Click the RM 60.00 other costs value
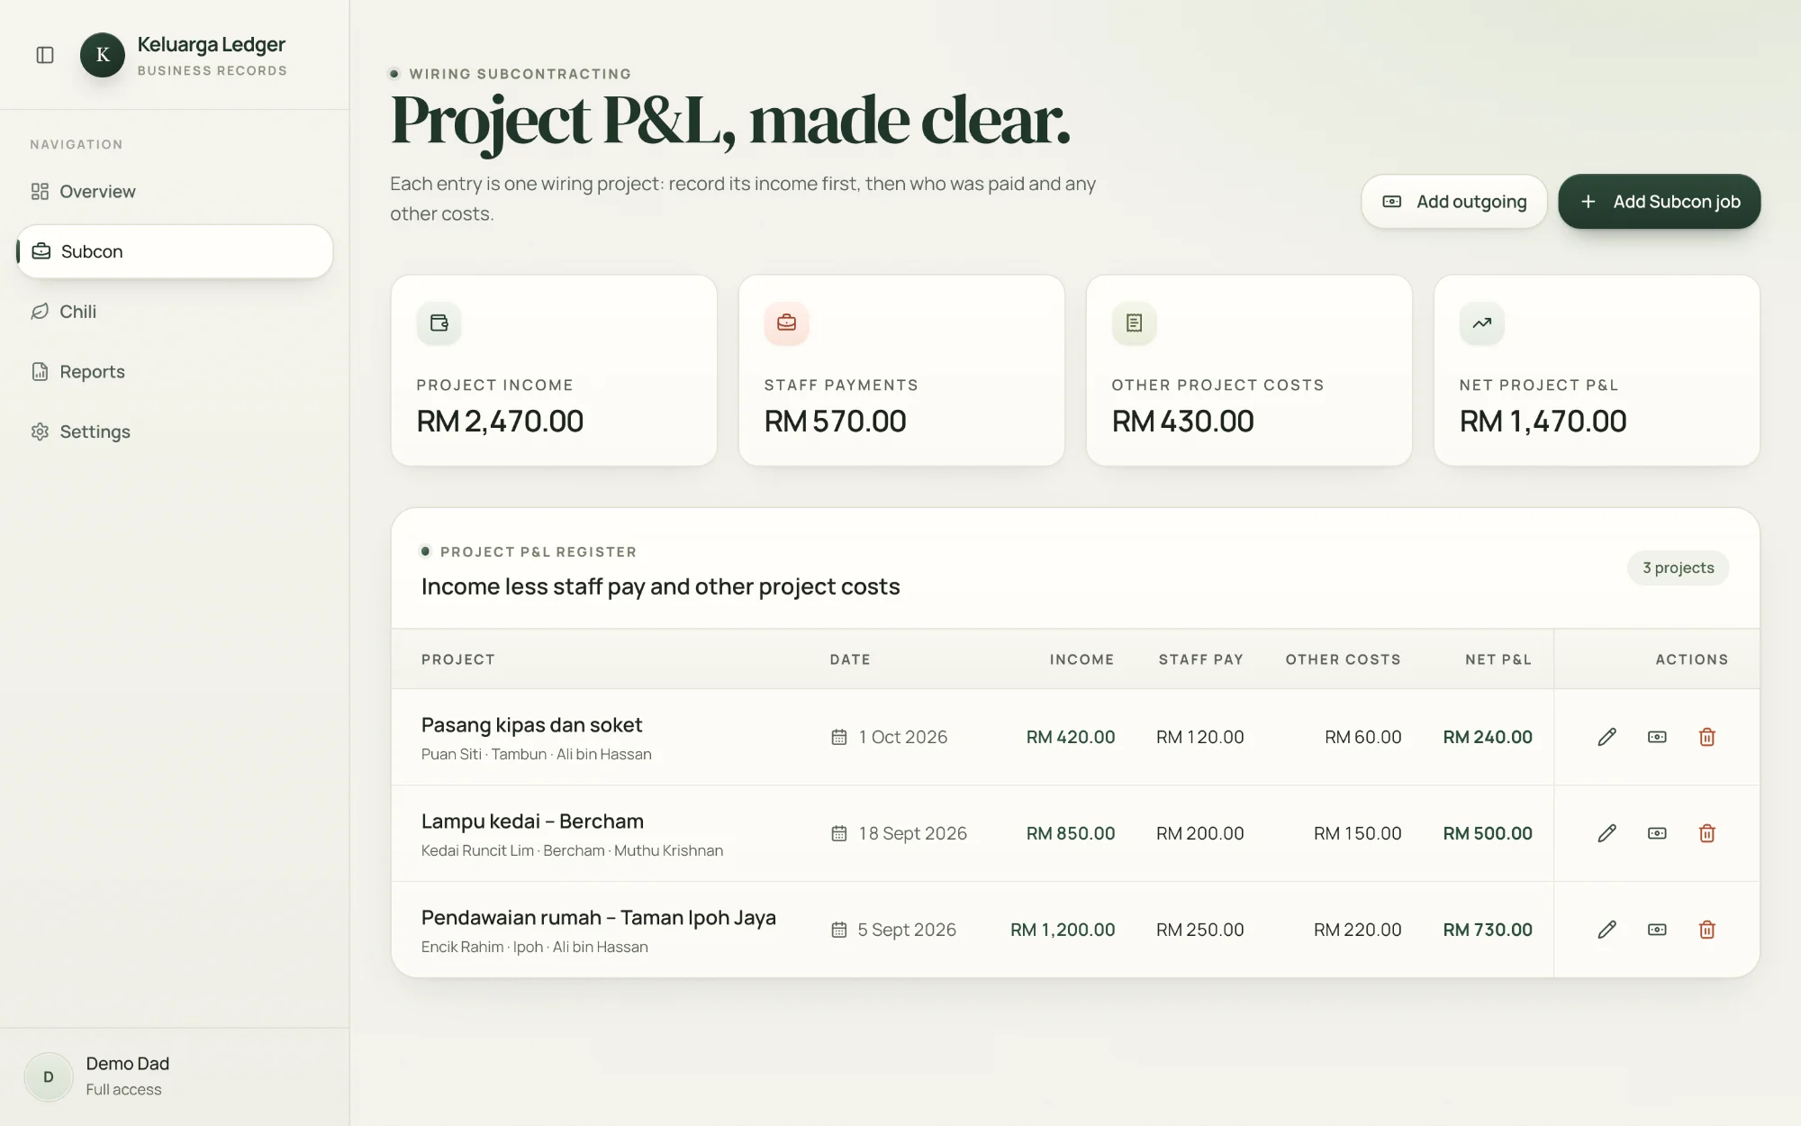Screen dimensions: 1801x1126 tap(1363, 737)
